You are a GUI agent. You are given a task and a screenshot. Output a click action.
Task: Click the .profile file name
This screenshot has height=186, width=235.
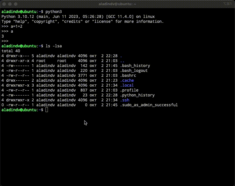130,90
